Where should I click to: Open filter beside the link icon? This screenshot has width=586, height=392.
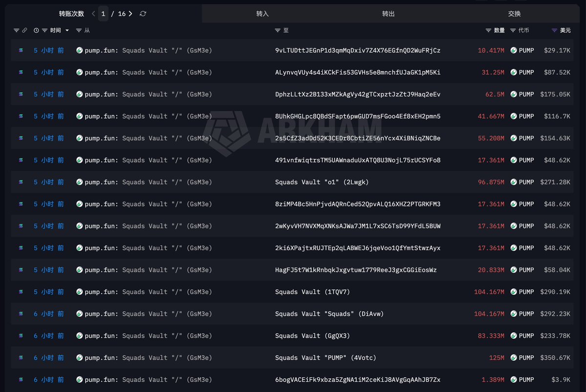17,30
